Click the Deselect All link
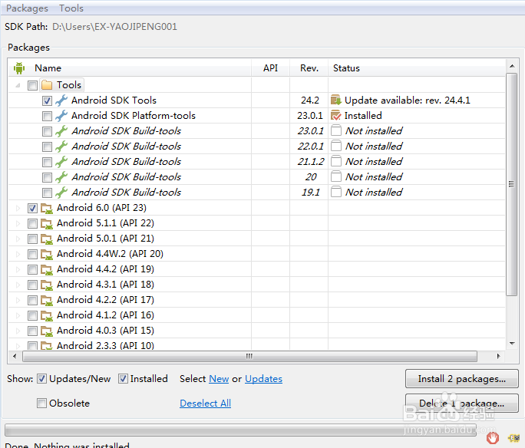The height and width of the screenshot is (448, 525). pos(205,404)
